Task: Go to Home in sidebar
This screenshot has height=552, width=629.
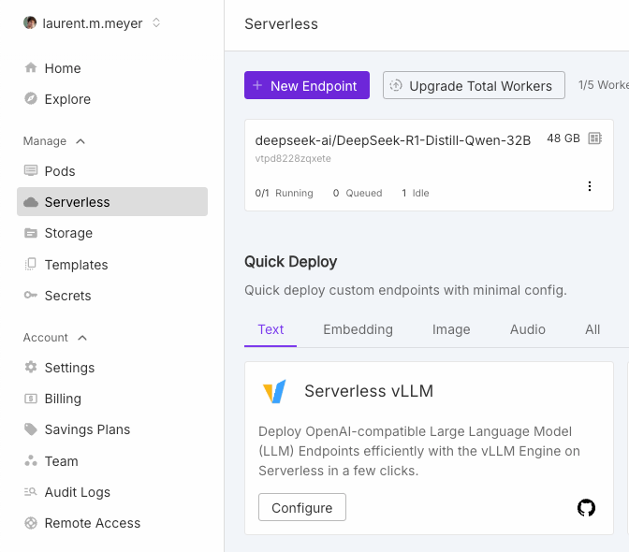Action: pos(63,68)
